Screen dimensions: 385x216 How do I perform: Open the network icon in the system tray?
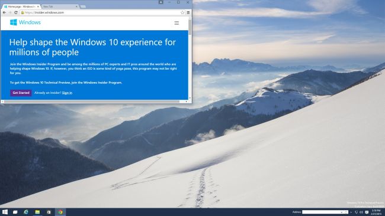tap(356, 212)
